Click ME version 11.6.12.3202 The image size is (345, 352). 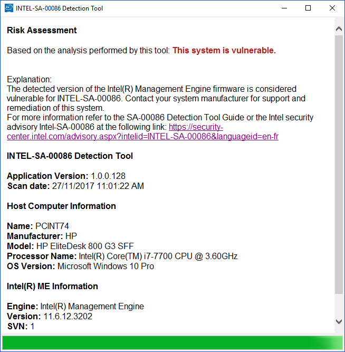(68, 317)
